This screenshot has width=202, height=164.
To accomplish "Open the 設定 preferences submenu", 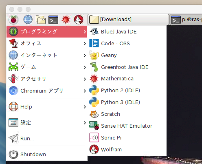I will [46, 123].
